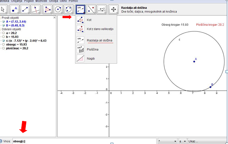Click point A at circle center
Image resolution: width=228 pixels, height=144 pixels.
pyautogui.click(x=194, y=61)
